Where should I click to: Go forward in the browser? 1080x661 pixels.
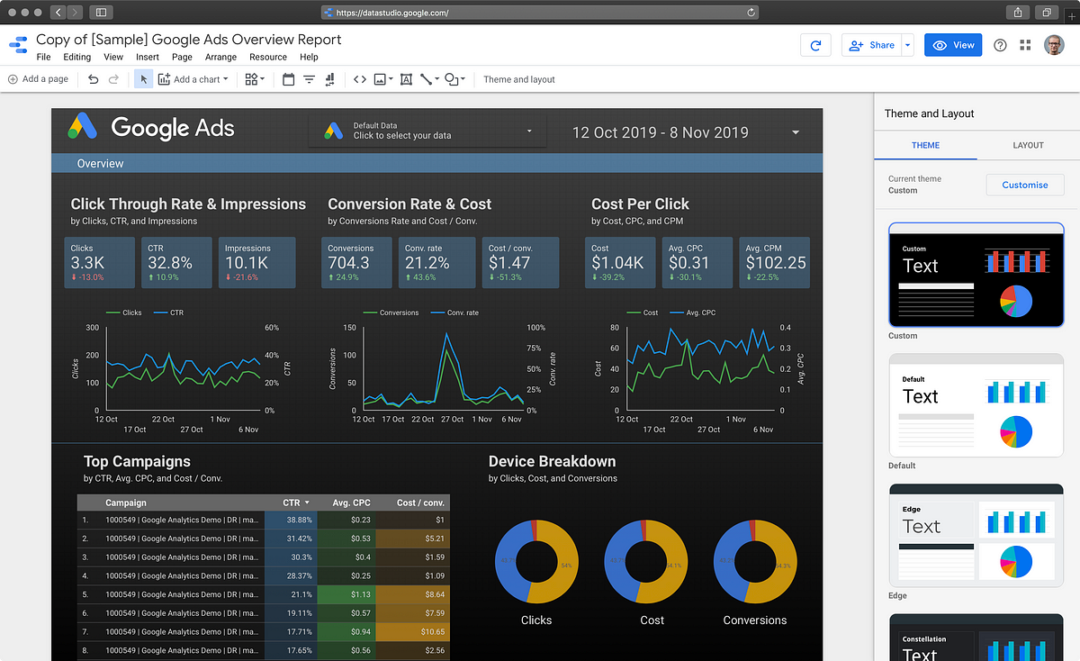point(75,13)
